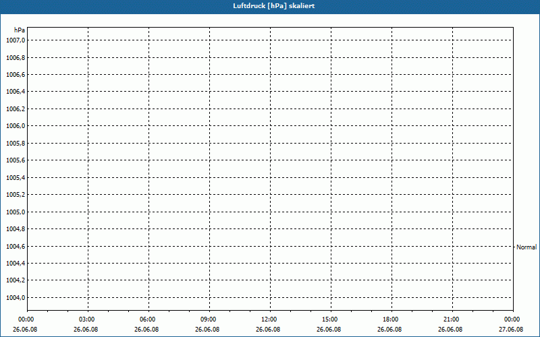This screenshot has height=337, width=540.
Task: Select the 12:00 time axis label
Action: (269, 319)
